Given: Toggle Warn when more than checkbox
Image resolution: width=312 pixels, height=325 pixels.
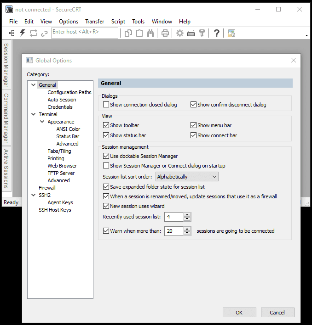Looking at the screenshot, I should (x=106, y=231).
